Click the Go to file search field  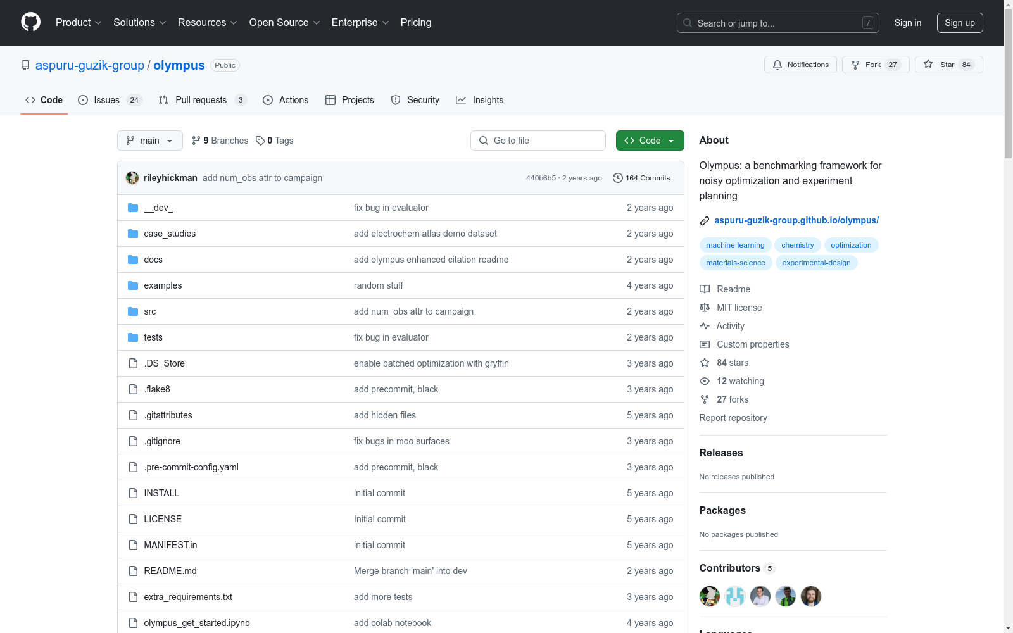click(538, 141)
